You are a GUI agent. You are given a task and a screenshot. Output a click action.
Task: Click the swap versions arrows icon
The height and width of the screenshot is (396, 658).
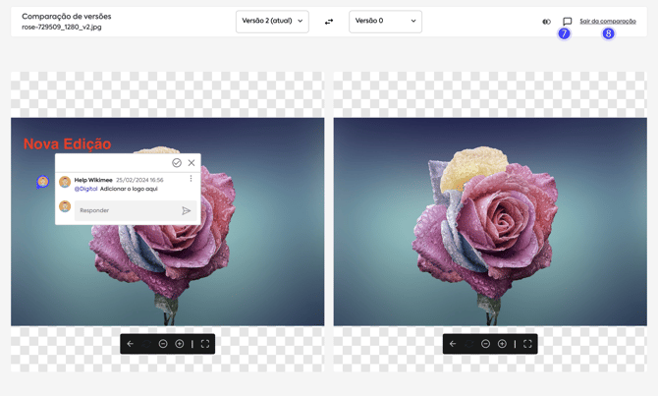(x=329, y=22)
